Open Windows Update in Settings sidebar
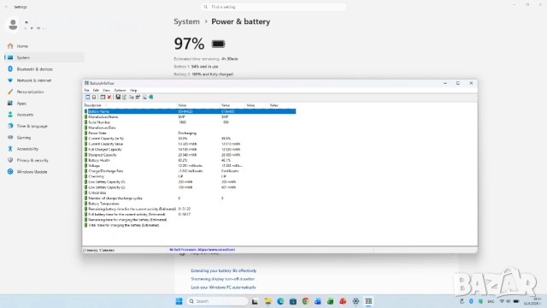The image size is (547, 308). tap(44, 172)
